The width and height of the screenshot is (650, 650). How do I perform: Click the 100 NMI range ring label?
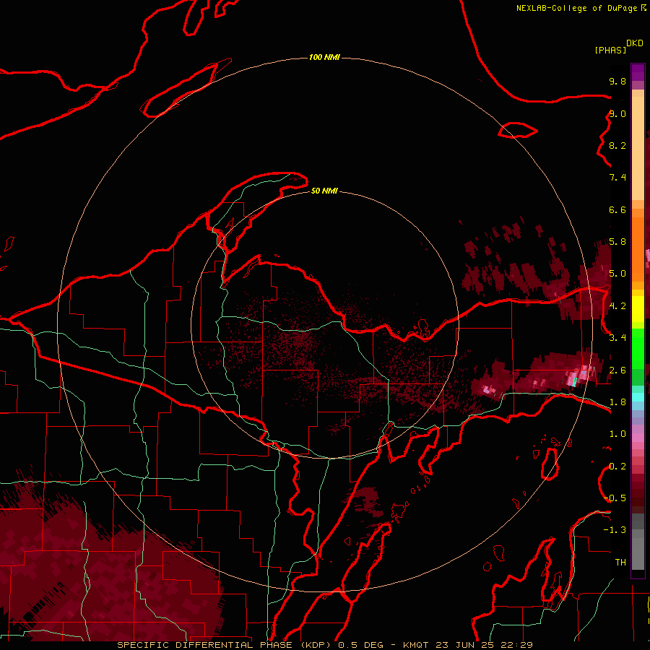click(x=324, y=57)
